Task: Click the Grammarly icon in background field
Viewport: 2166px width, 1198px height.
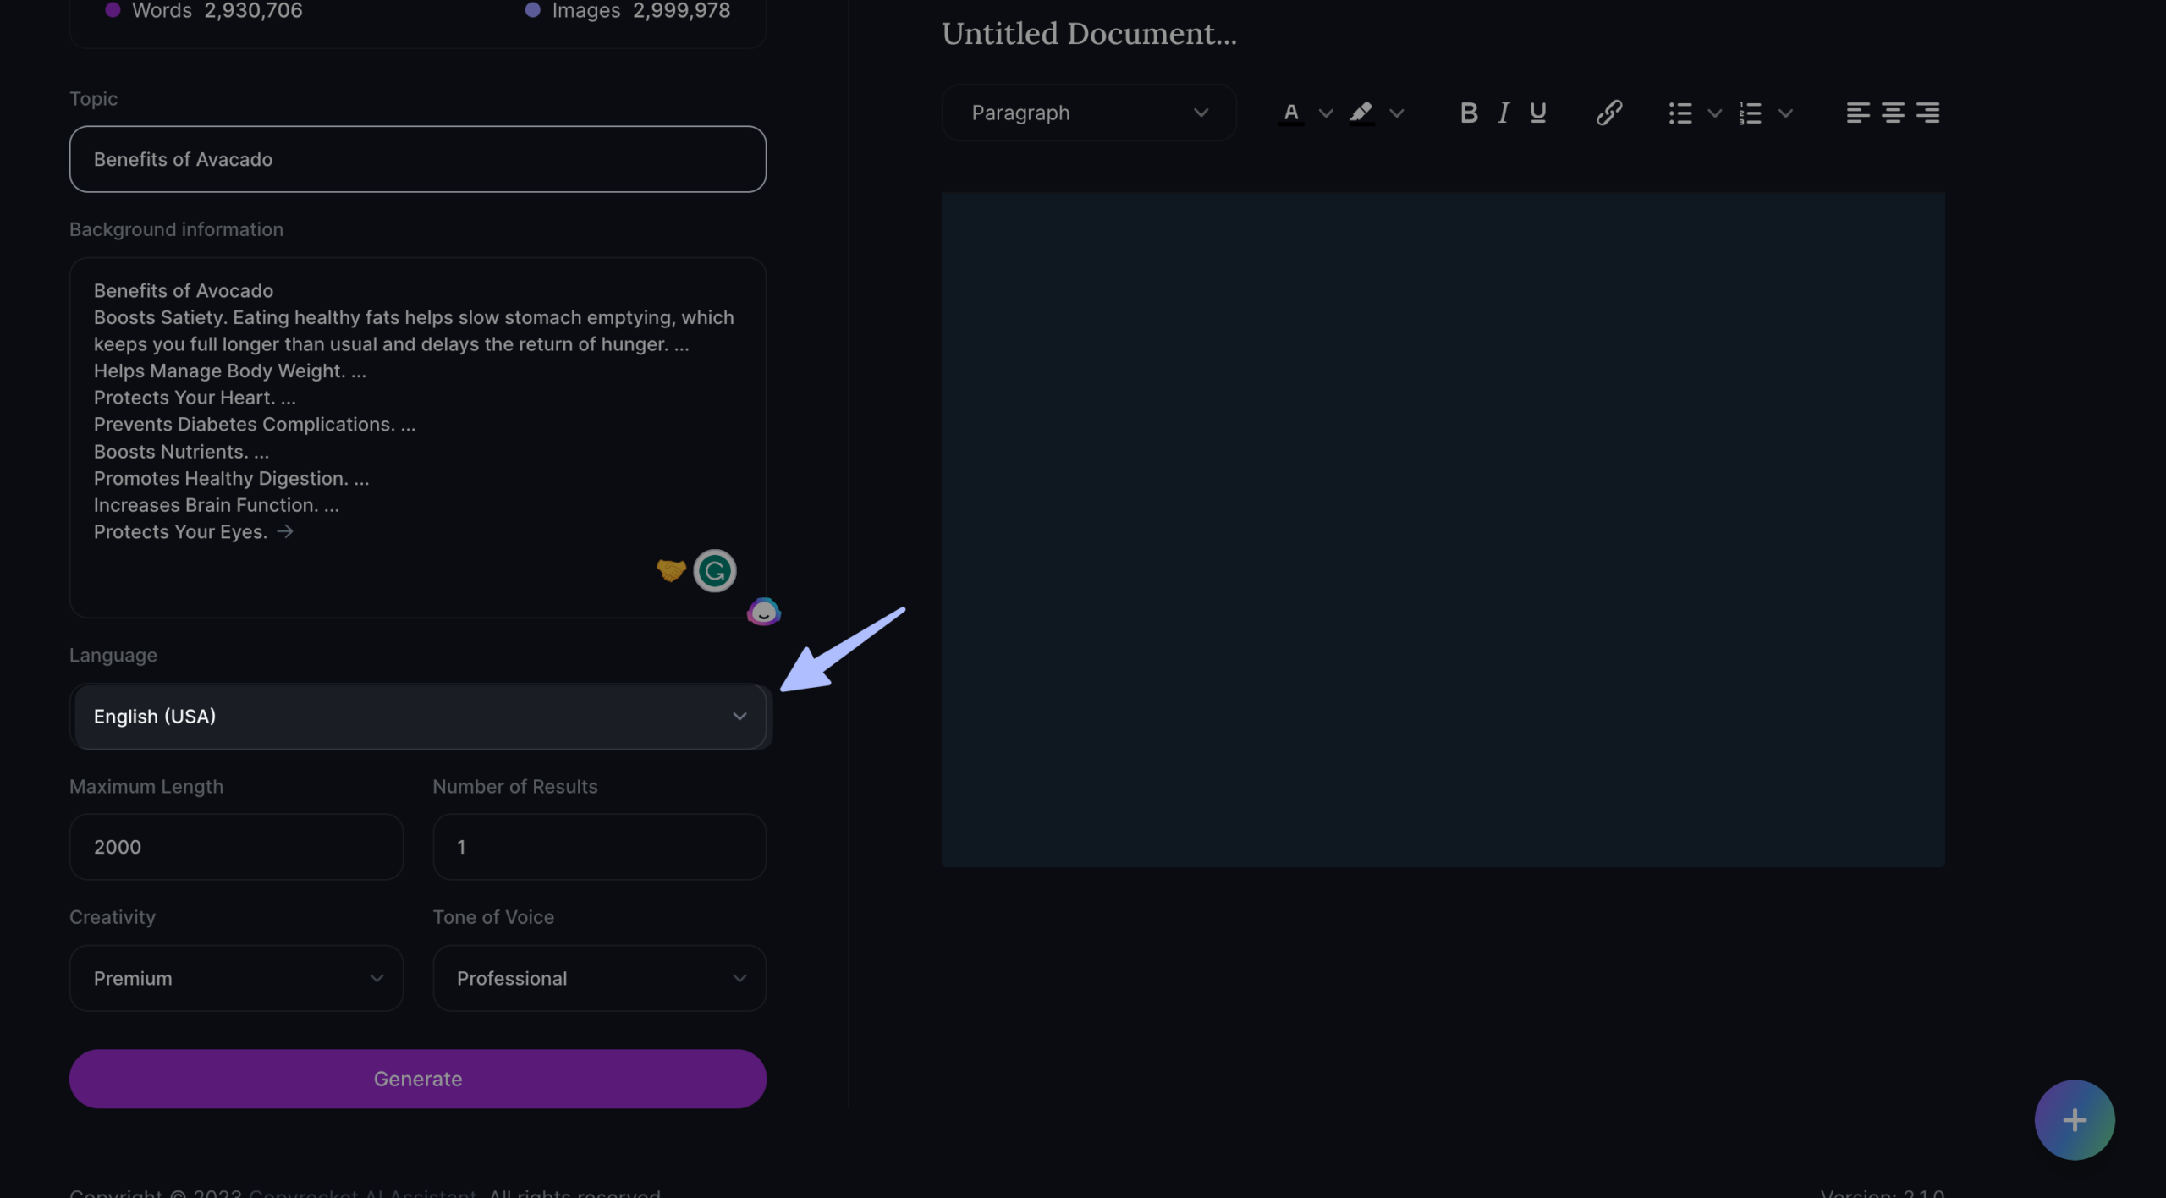Action: (714, 571)
